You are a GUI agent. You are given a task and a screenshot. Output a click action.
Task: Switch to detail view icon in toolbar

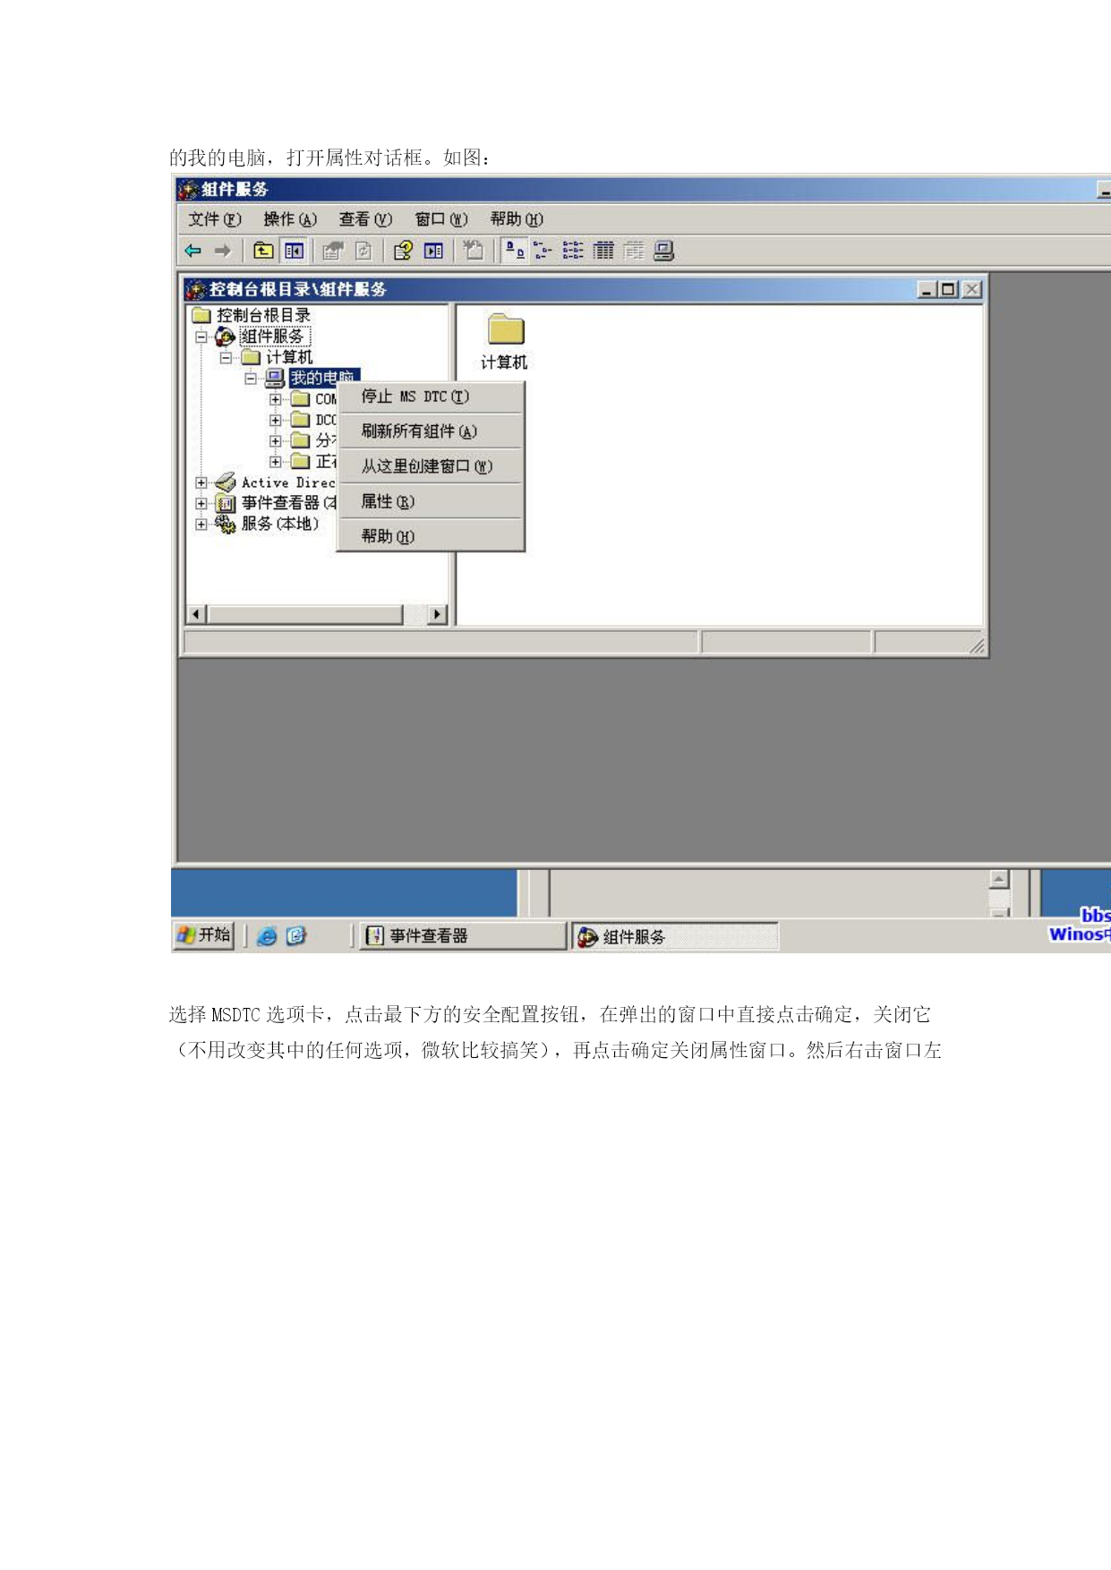pos(603,252)
